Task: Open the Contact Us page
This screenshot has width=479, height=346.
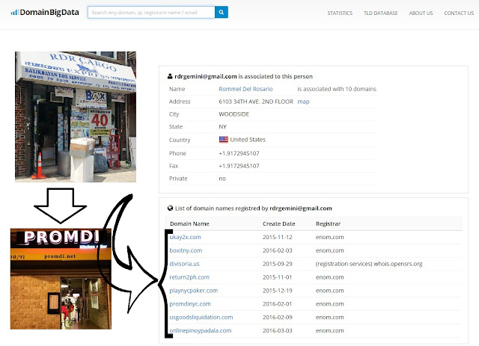Action: pos(459,13)
